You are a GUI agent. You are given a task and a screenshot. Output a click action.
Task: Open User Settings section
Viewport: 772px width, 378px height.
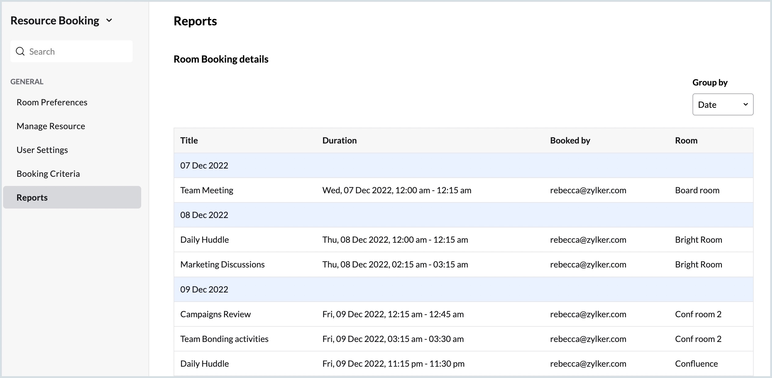pos(42,150)
